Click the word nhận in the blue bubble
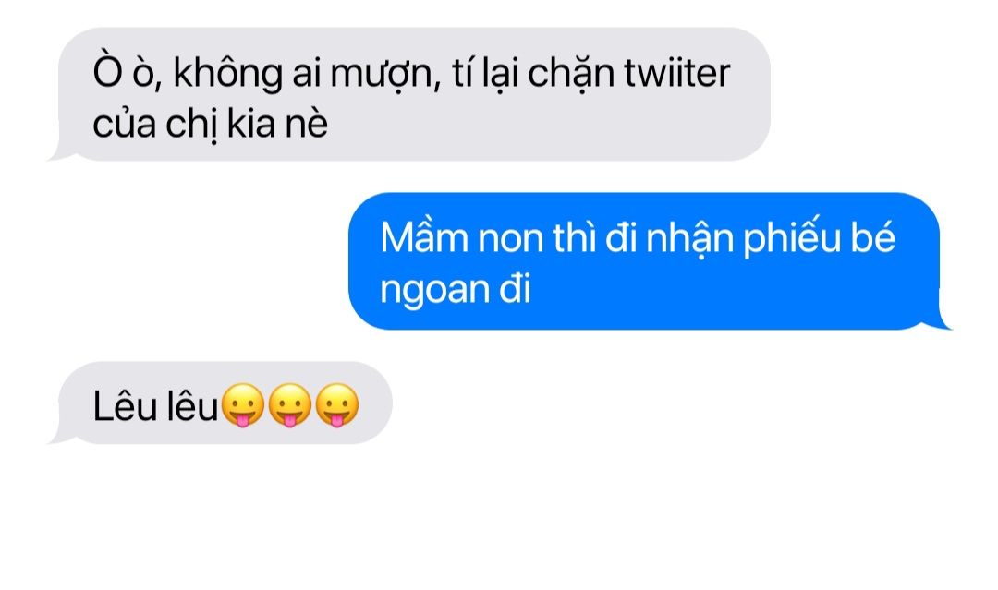The image size is (998, 590). (690, 240)
